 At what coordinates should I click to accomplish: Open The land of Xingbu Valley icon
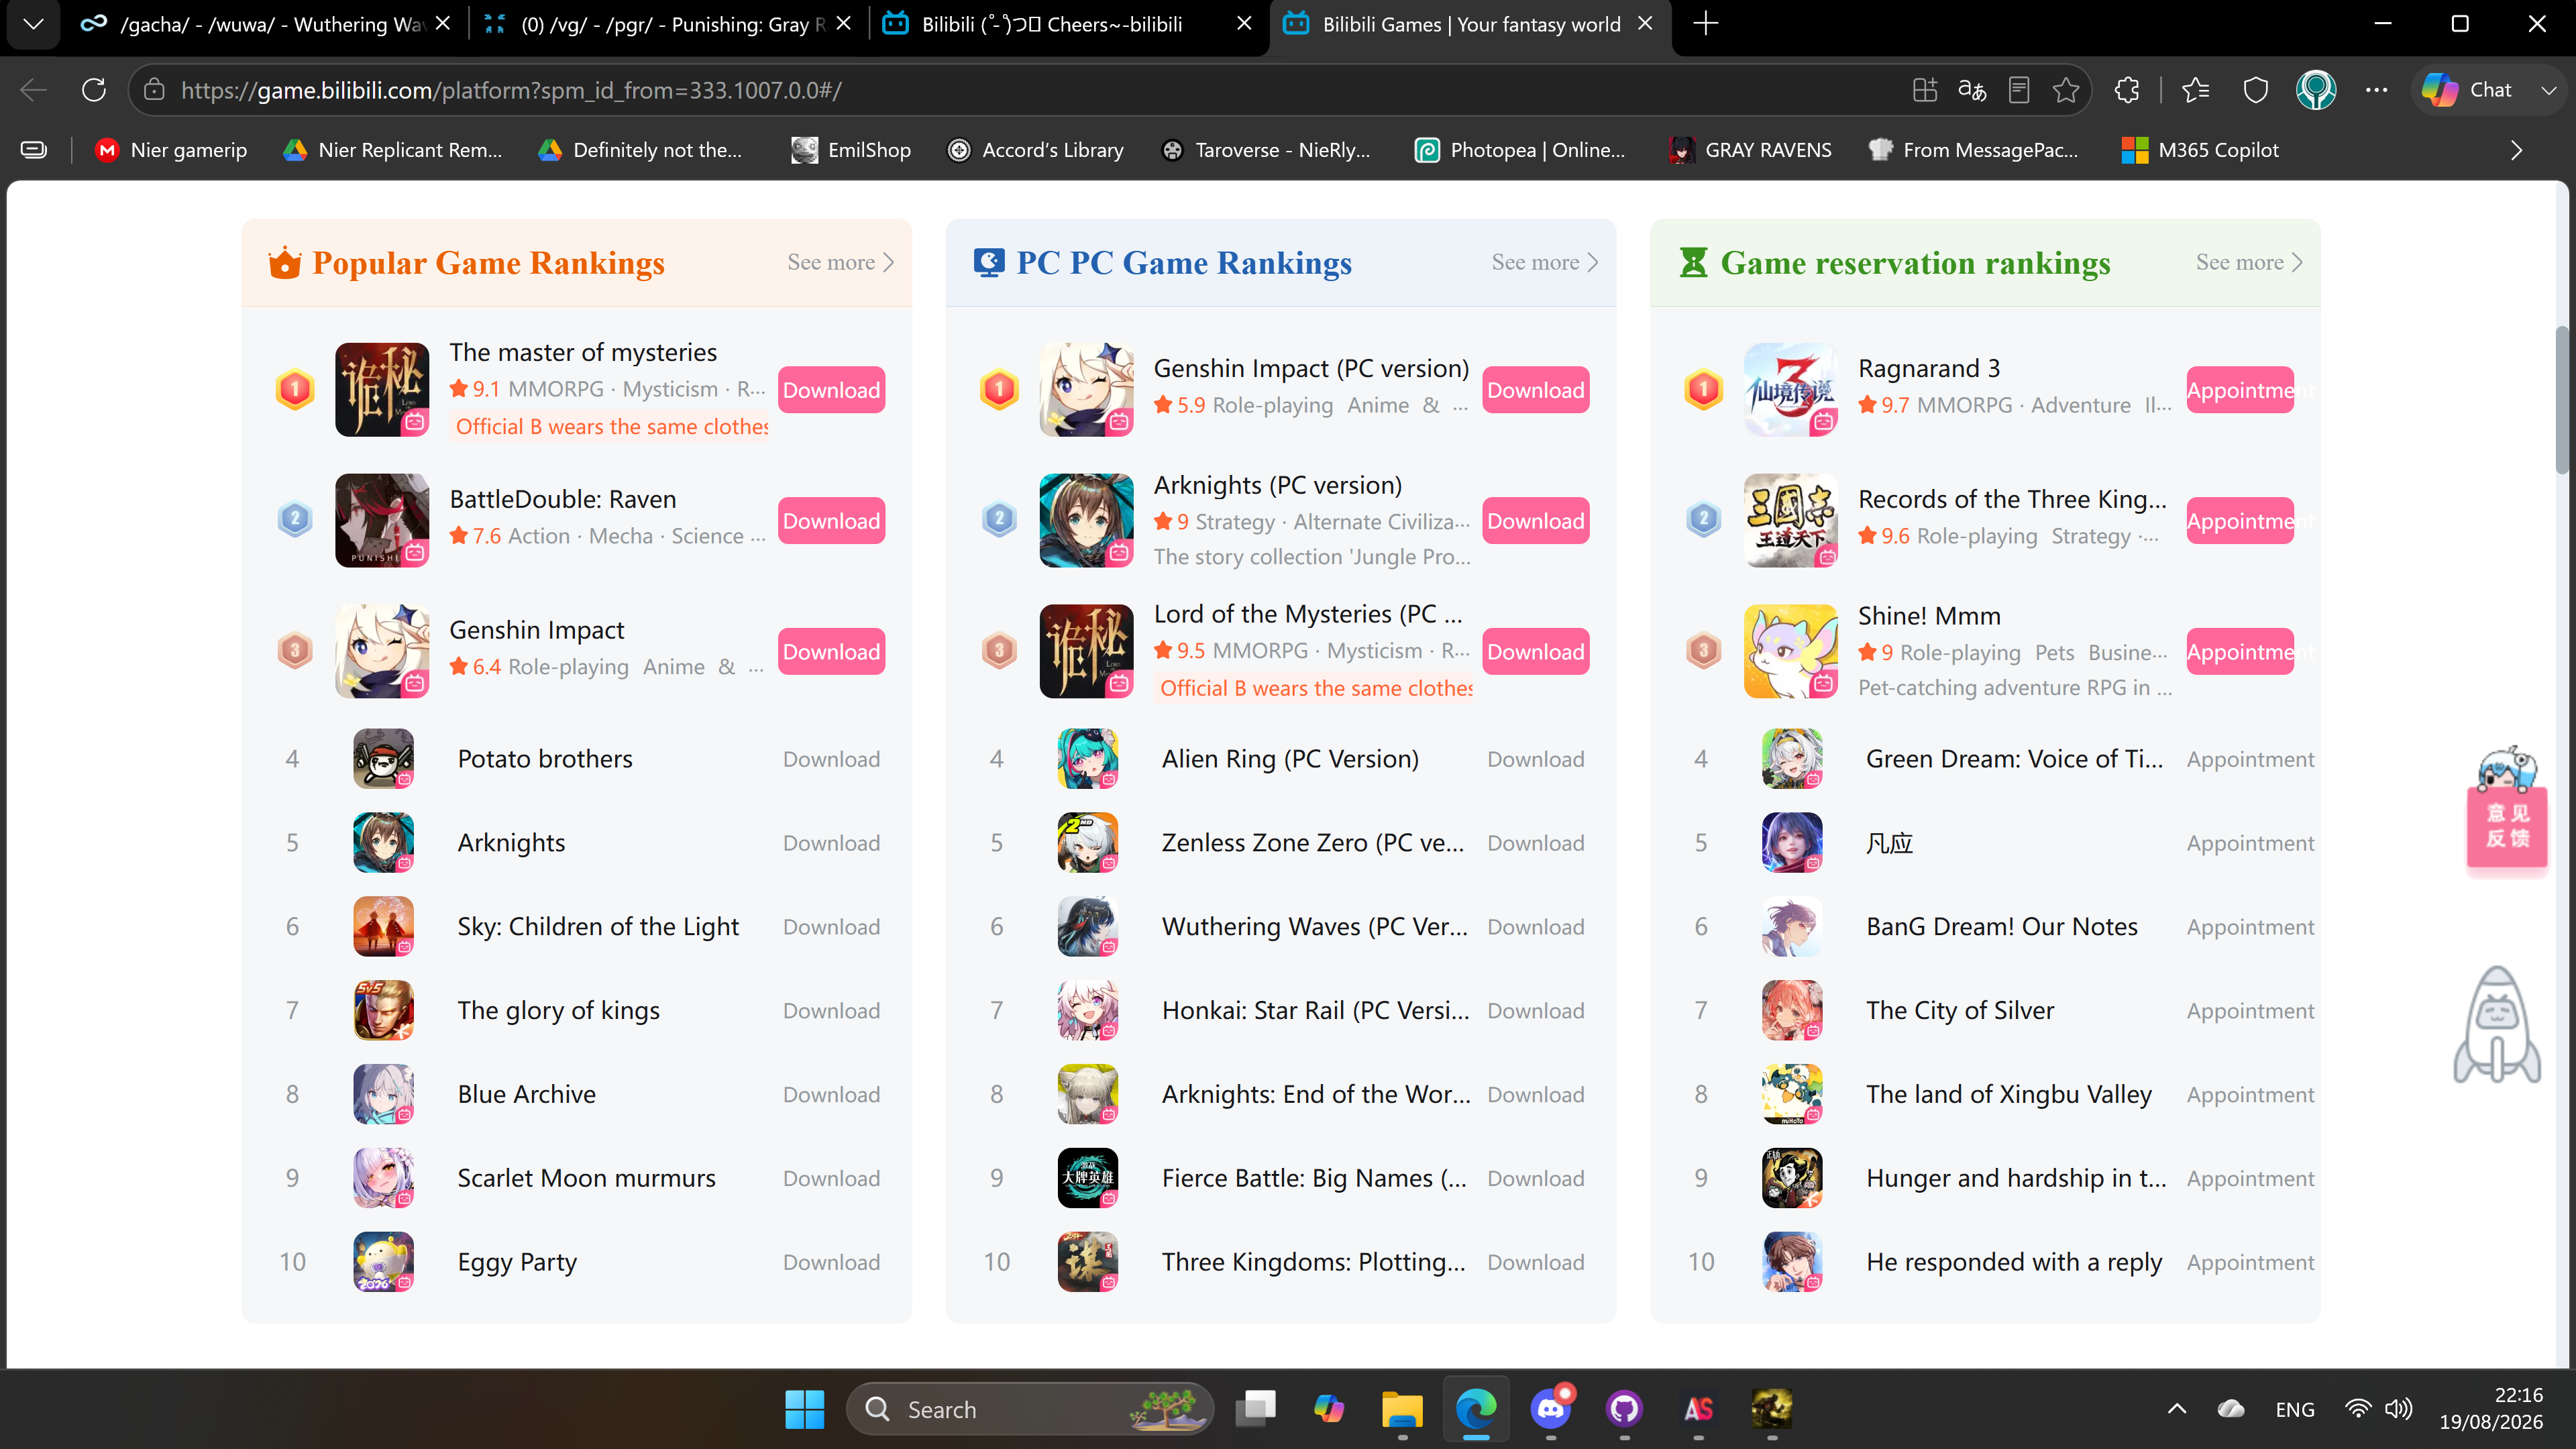click(1792, 1095)
